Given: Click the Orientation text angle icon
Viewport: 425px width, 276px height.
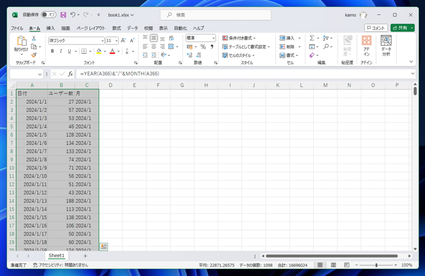Looking at the screenshot, I should pos(163,55).
